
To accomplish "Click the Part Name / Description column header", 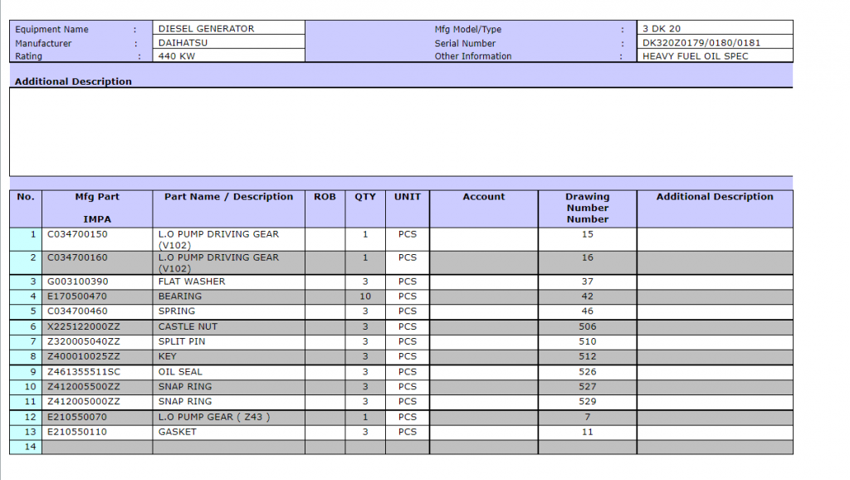I will [228, 198].
